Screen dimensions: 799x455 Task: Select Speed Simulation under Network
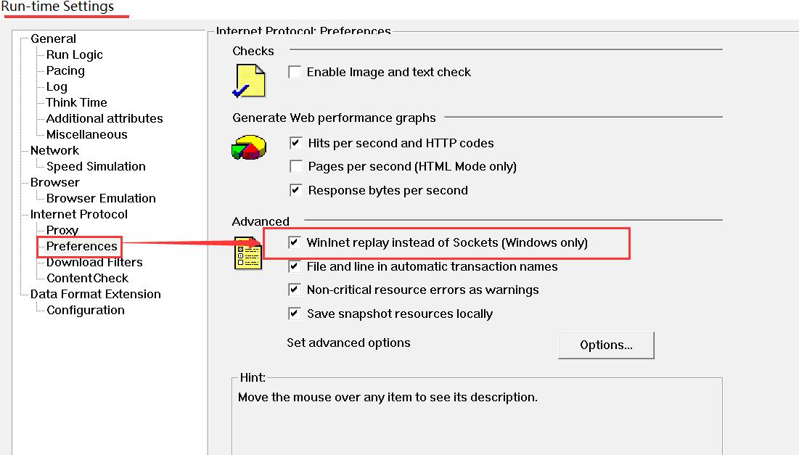95,166
